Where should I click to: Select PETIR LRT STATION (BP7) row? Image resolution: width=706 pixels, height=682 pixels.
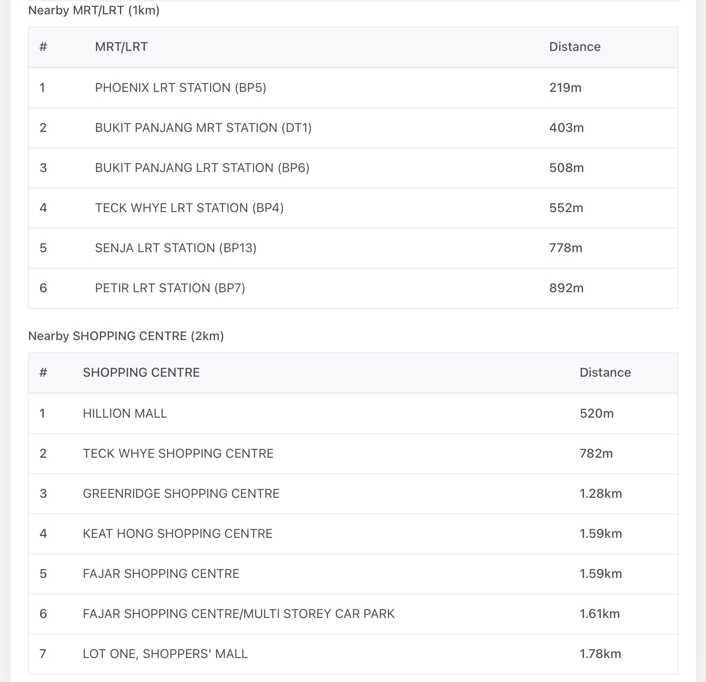pos(170,288)
